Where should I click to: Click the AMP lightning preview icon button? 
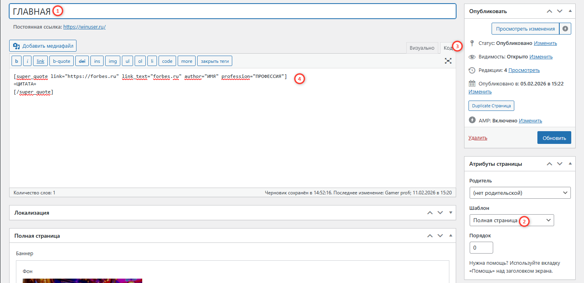[x=565, y=29]
